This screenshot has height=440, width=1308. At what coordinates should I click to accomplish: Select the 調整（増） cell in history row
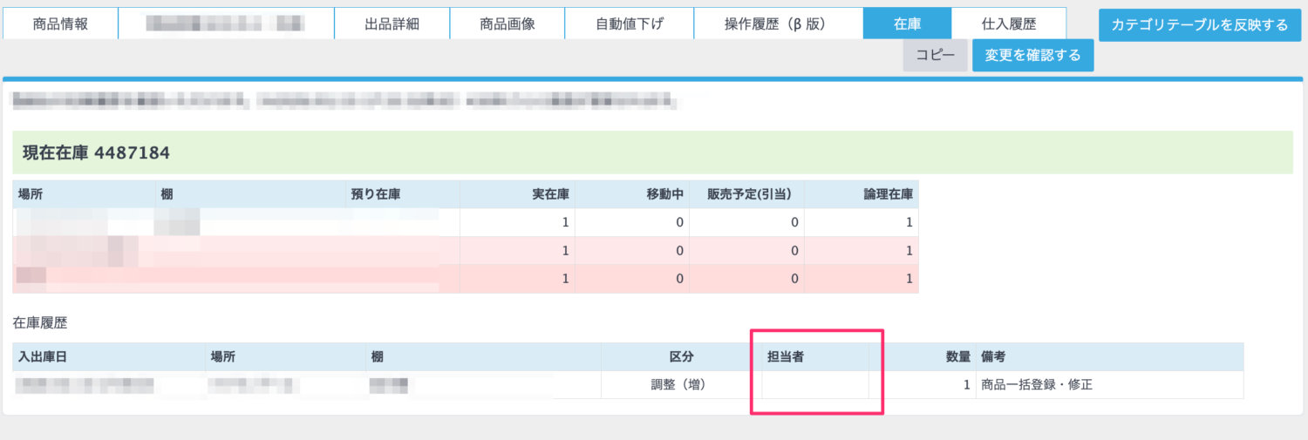[x=670, y=385]
